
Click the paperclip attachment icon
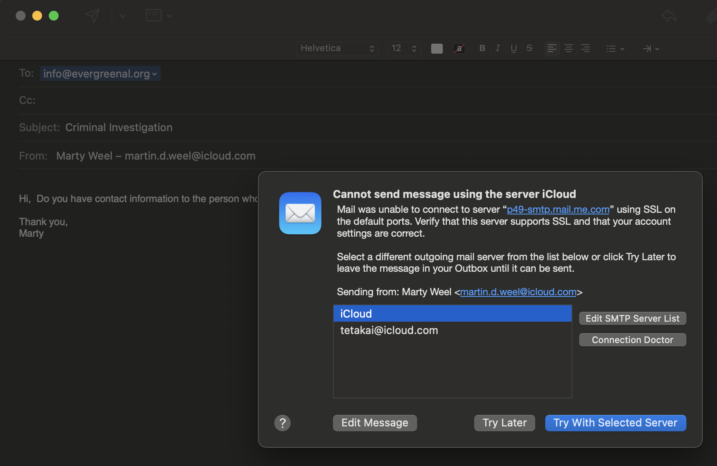(711, 16)
